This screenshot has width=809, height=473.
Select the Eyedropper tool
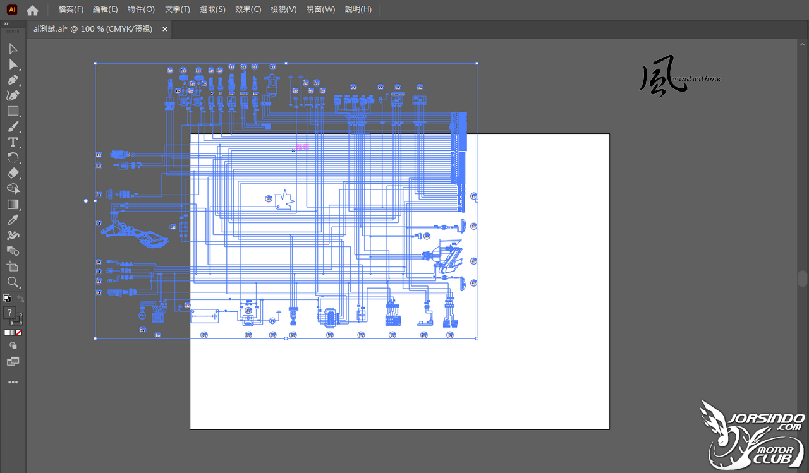coord(13,220)
